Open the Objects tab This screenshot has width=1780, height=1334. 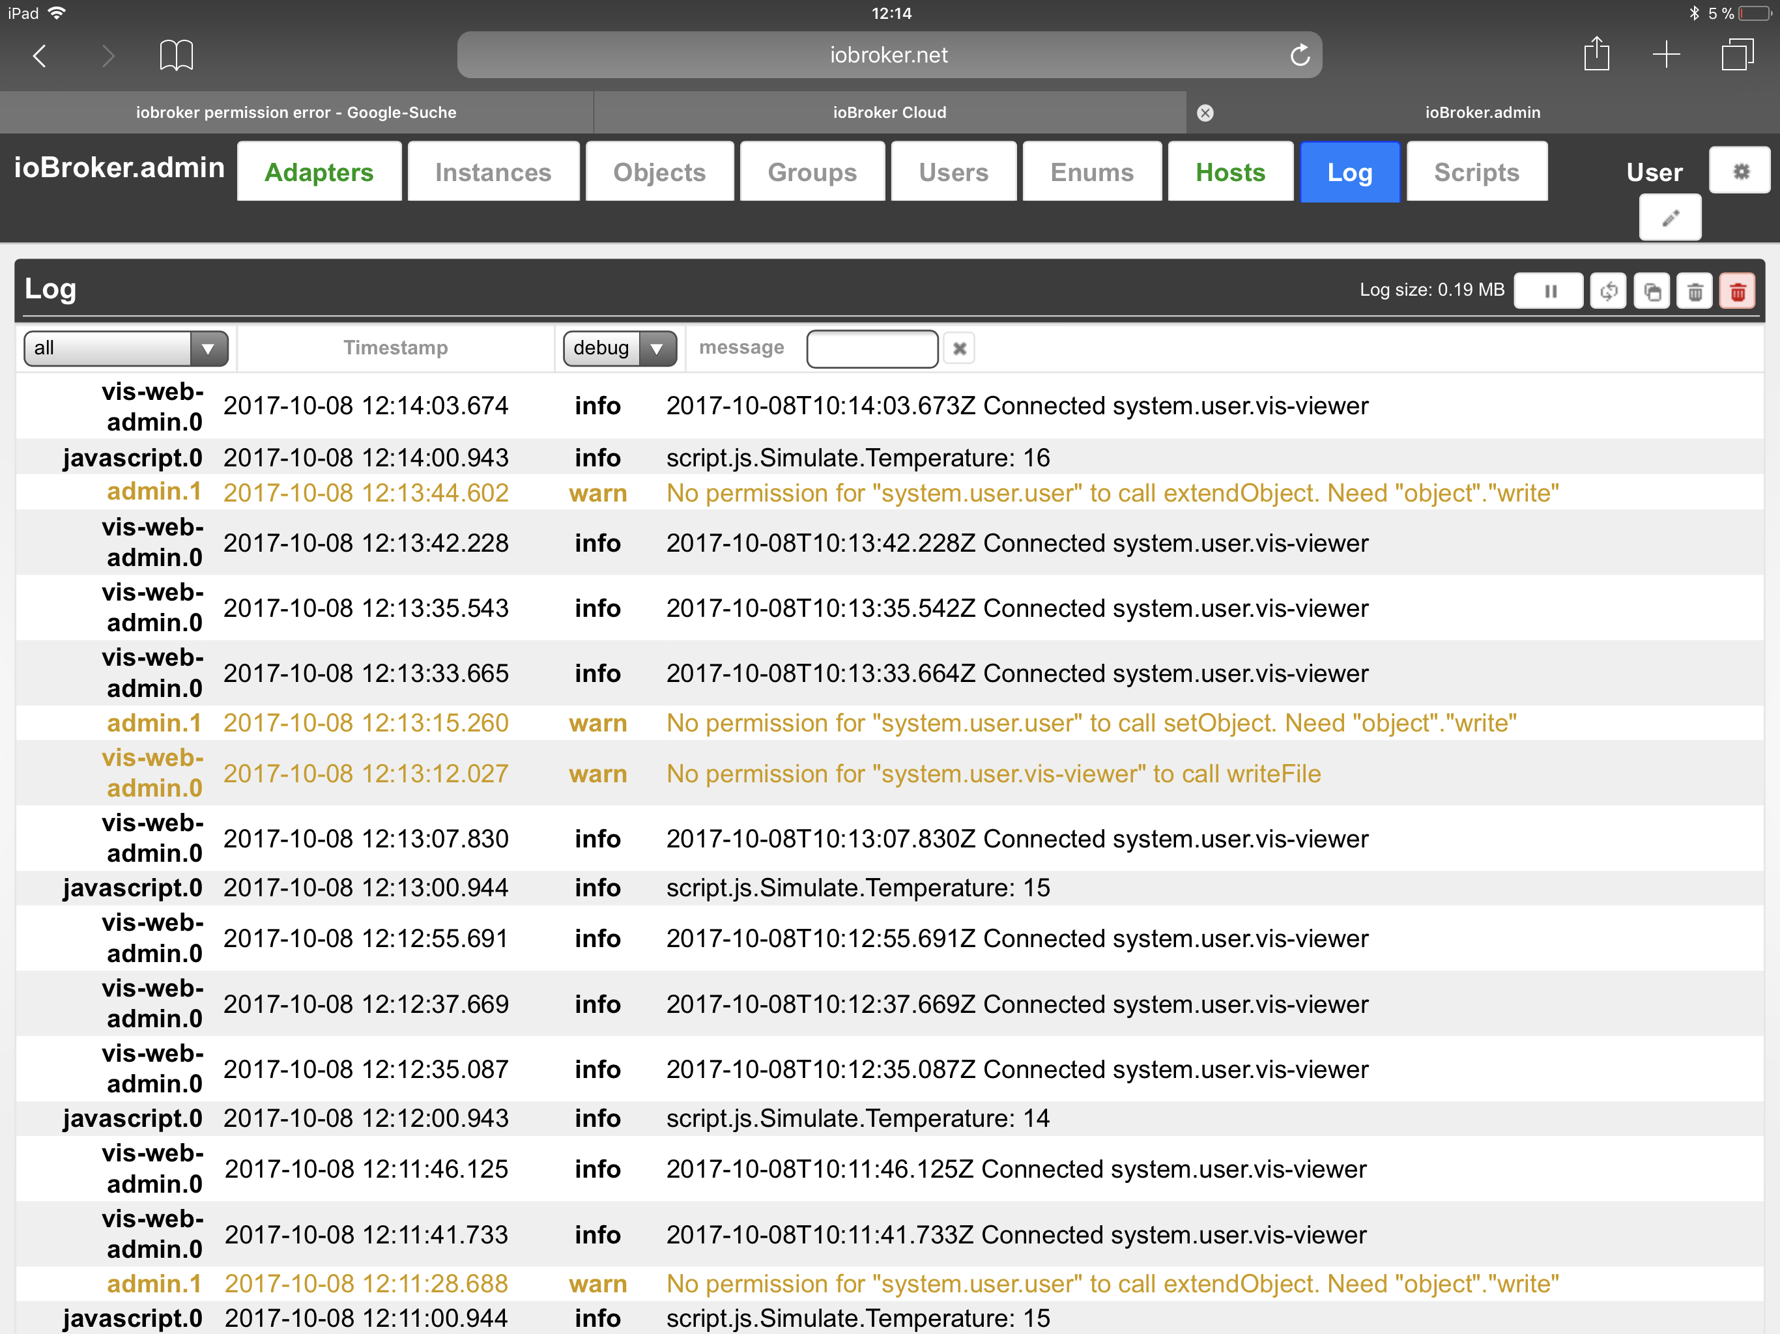click(659, 171)
